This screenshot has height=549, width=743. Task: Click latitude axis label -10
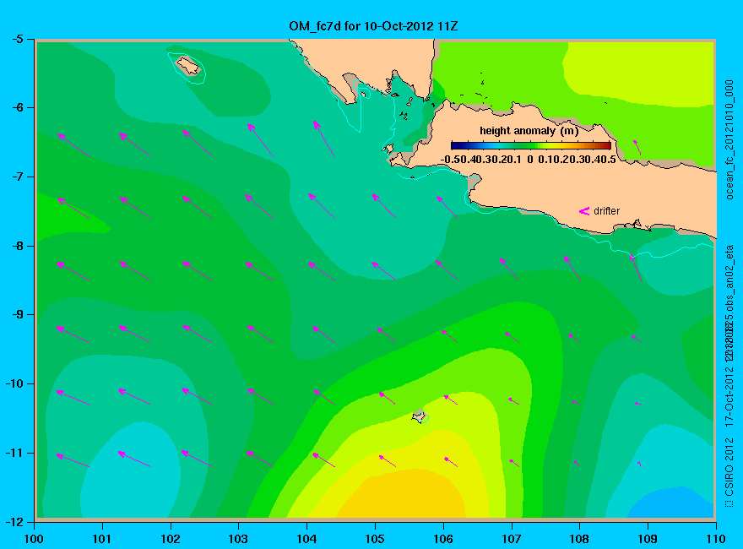click(x=14, y=383)
